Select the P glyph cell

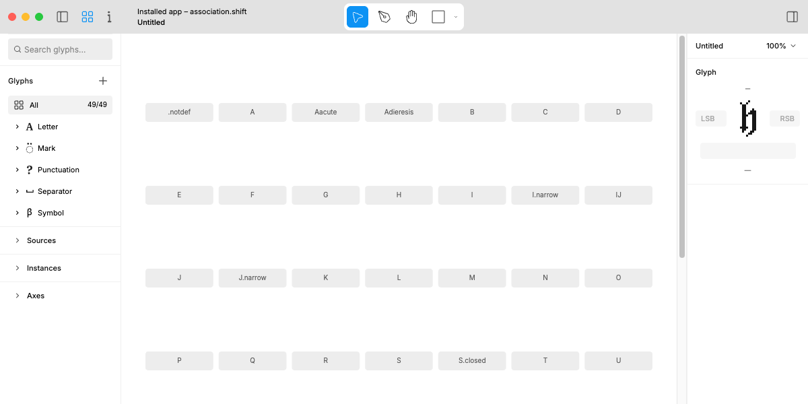tap(179, 361)
